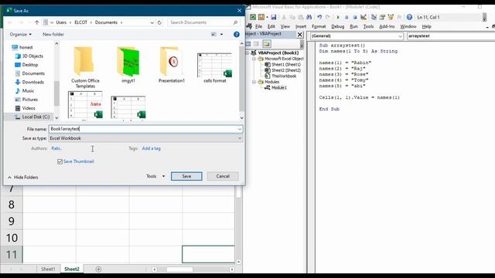The height and width of the screenshot is (278, 495).
Task: Run the macro with the green play icon
Action: coord(338,17)
